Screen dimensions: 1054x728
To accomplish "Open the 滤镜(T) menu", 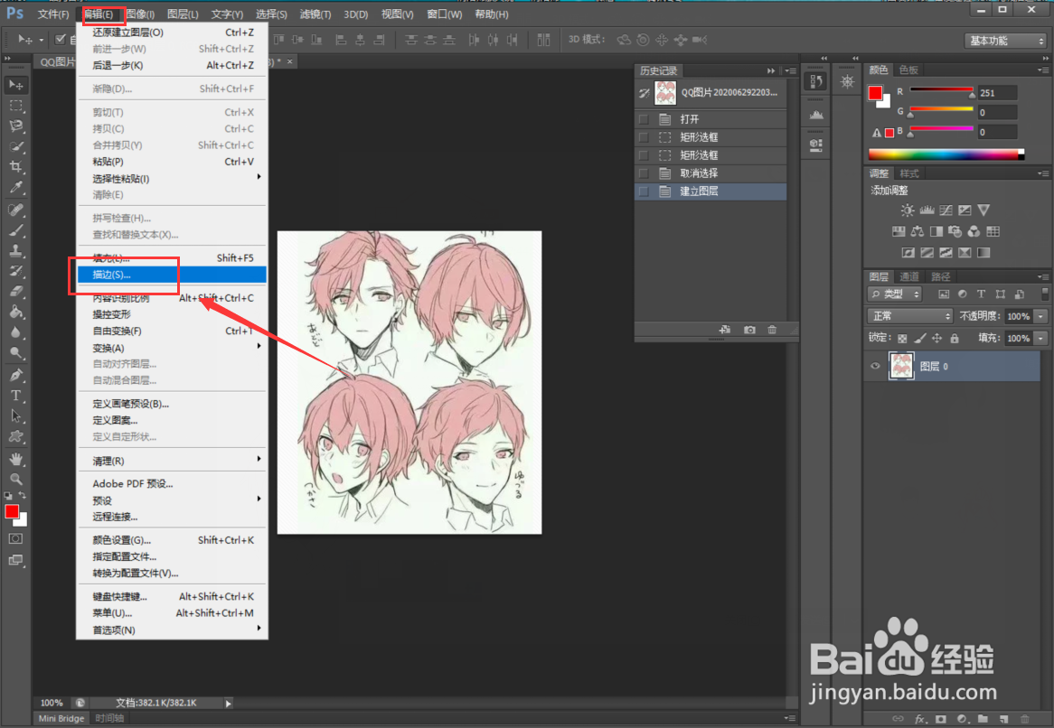I will 315,14.
